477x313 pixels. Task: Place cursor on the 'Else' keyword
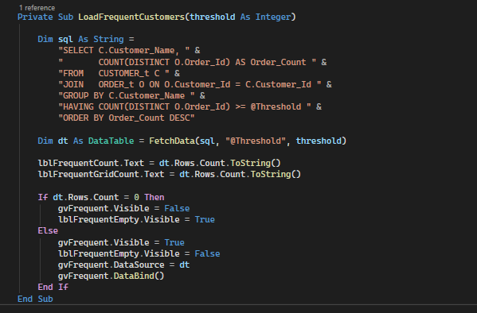pos(48,230)
